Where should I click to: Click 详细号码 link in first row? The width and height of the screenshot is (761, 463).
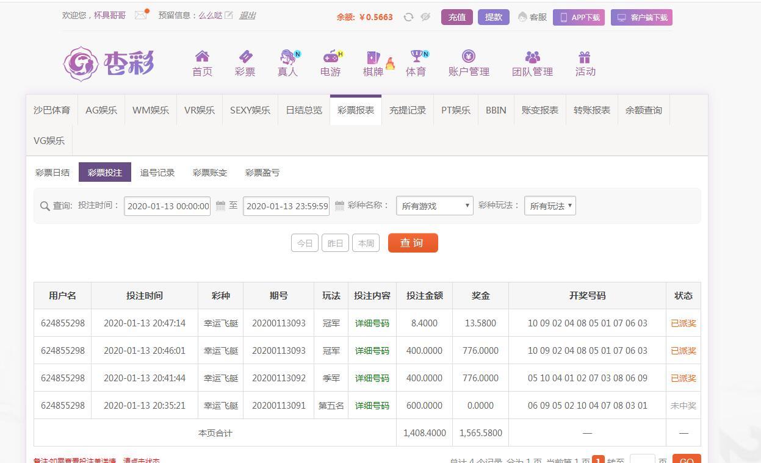click(372, 323)
